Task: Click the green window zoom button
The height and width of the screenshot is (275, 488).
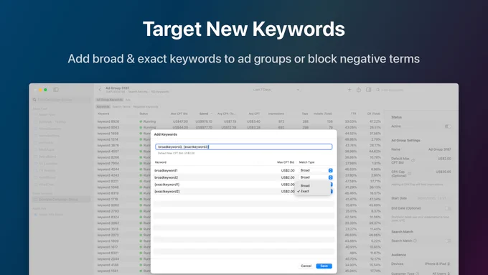Action: (45, 90)
